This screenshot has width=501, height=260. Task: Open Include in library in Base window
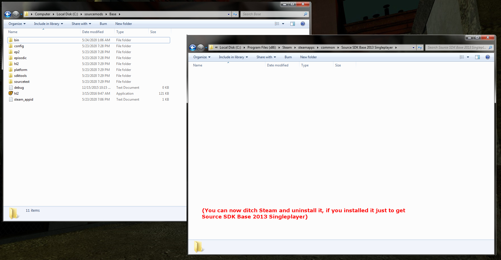pyautogui.click(x=48, y=24)
